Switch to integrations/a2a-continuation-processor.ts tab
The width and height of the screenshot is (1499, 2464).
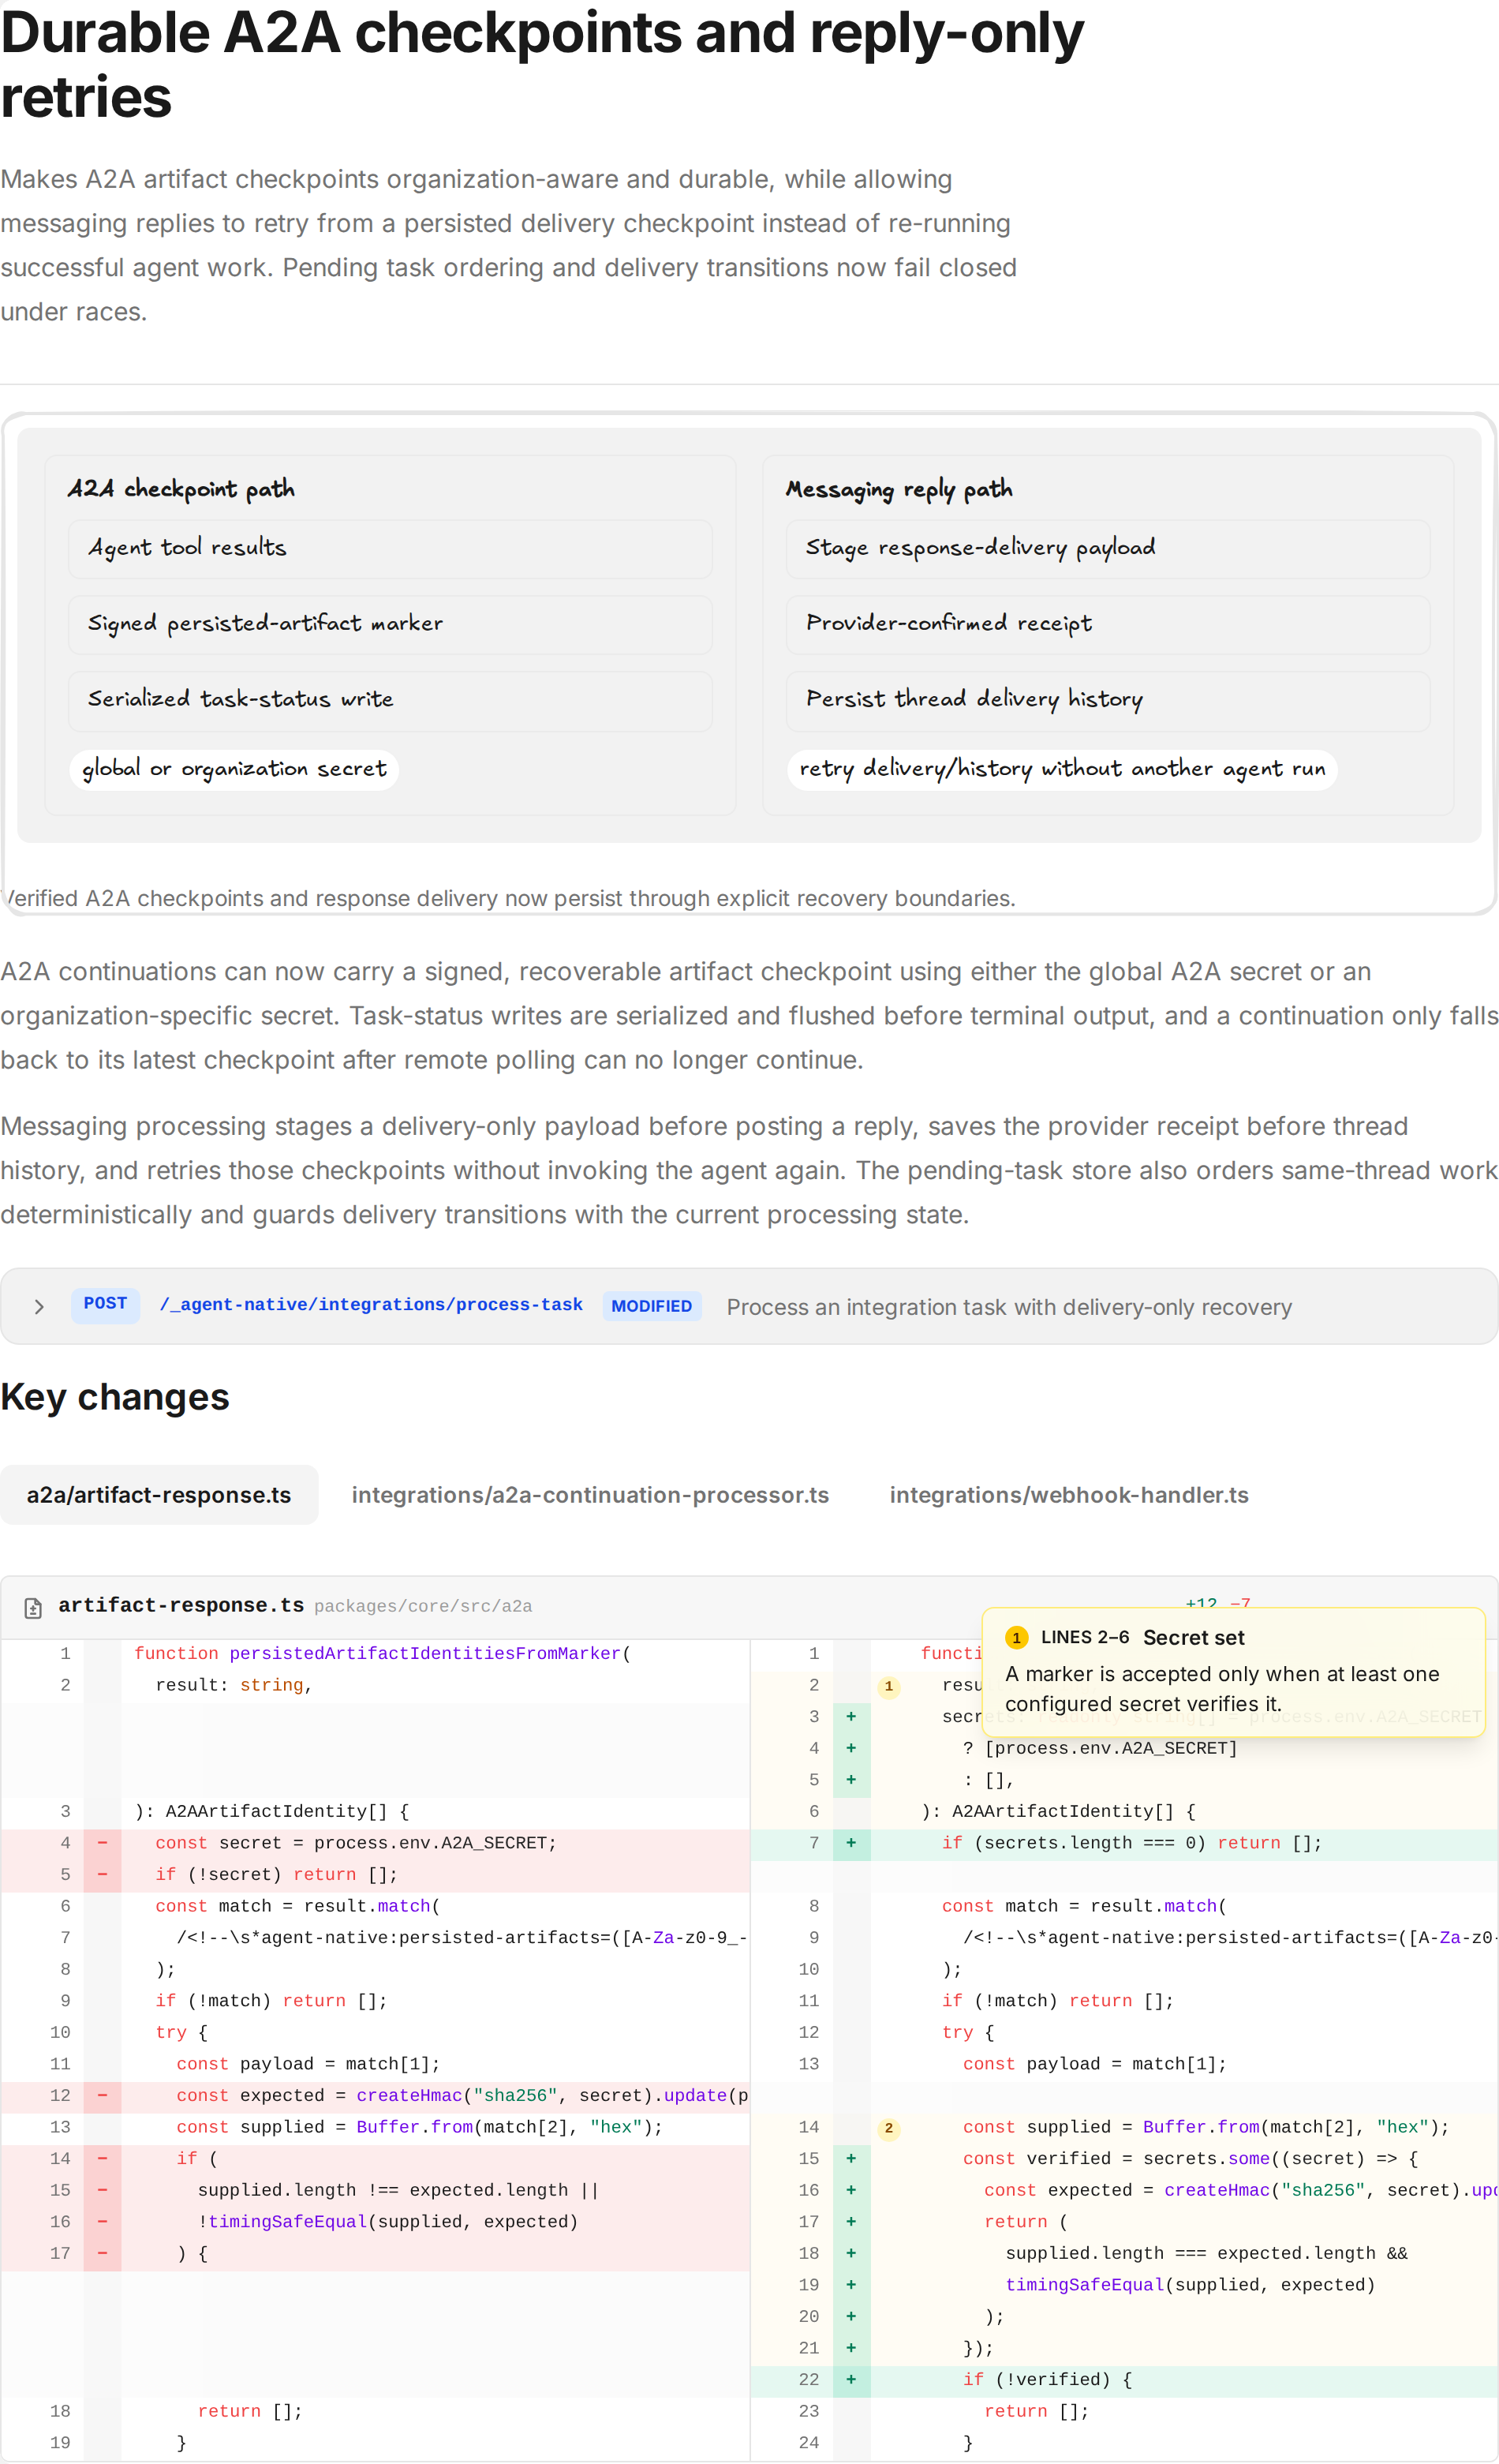(x=591, y=1495)
